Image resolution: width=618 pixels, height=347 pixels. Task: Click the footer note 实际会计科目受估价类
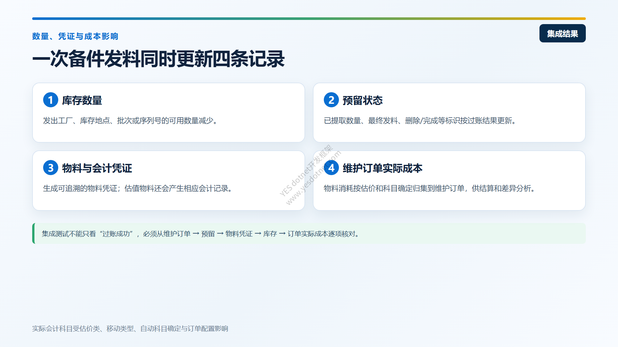tap(66, 329)
